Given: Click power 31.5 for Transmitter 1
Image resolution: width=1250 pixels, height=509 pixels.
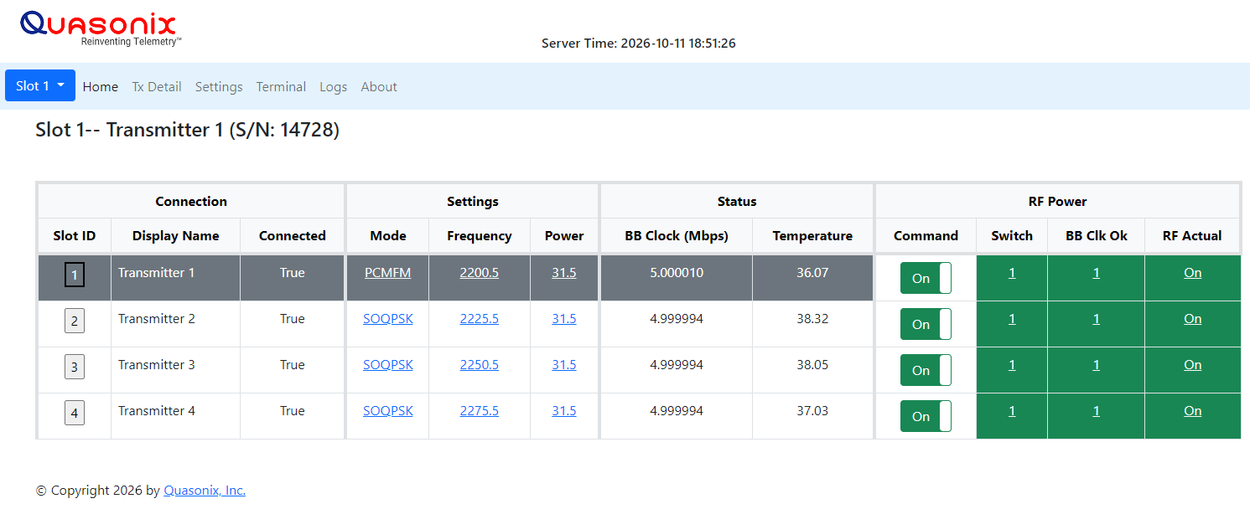Looking at the screenshot, I should [564, 273].
